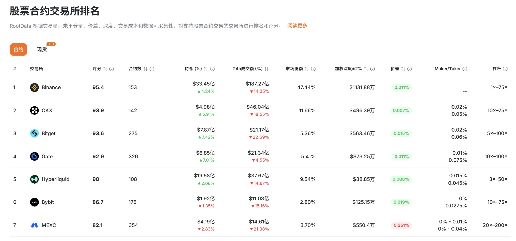Viewport: 516px width, 241px height.
Task: Click the 0.011% spread badge for Binance
Action: (402, 87)
